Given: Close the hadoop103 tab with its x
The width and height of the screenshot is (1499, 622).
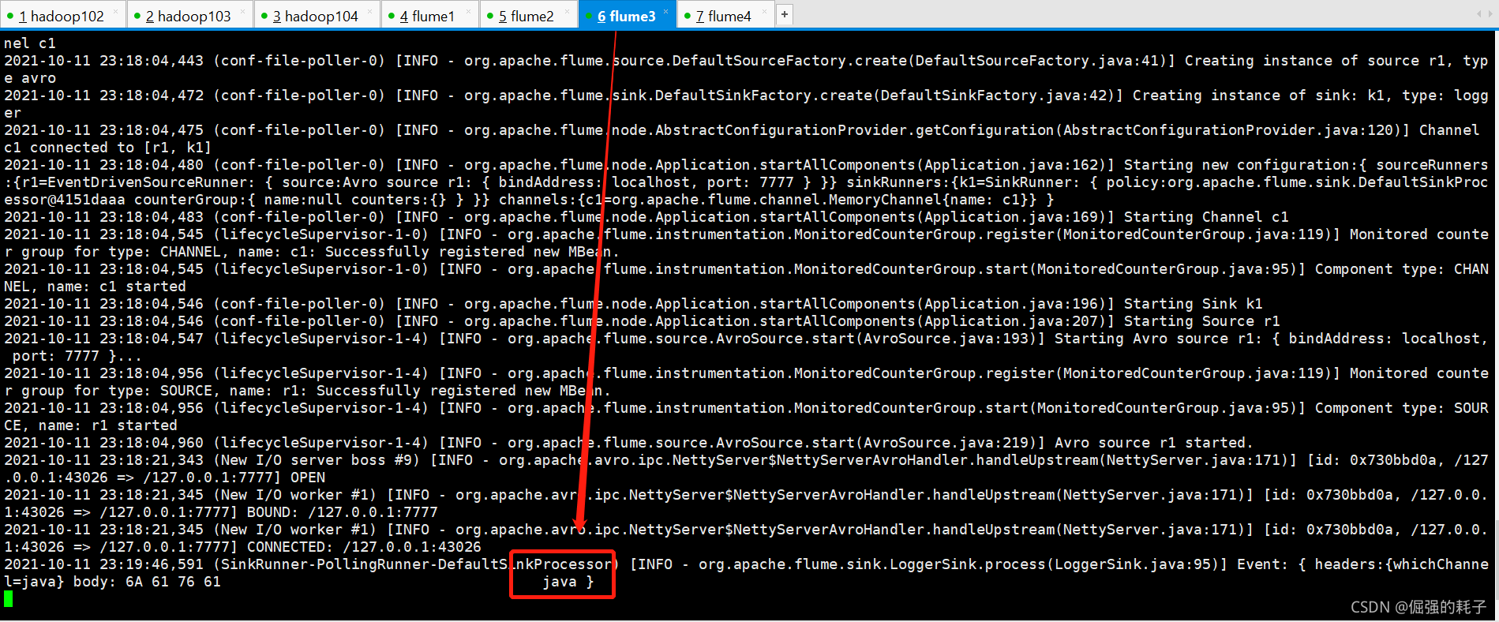Looking at the screenshot, I should pos(242,11).
